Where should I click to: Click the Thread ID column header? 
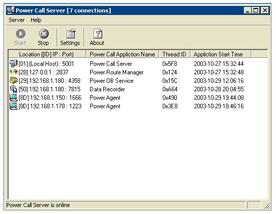pyautogui.click(x=174, y=54)
